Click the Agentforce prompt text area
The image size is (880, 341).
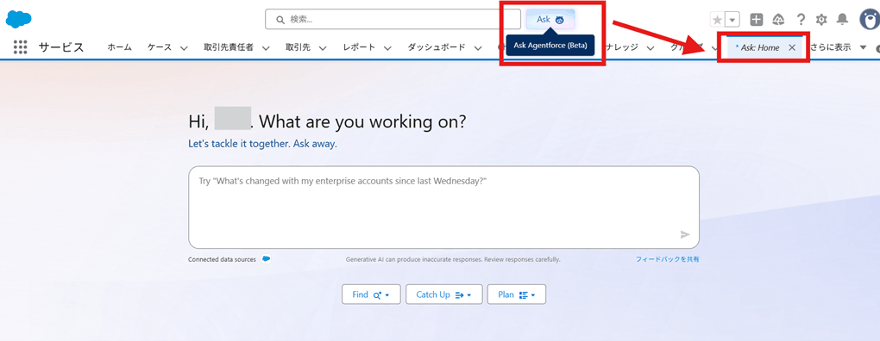(444, 208)
